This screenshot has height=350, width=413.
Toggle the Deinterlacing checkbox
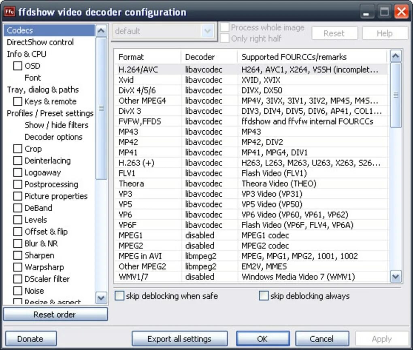18,161
